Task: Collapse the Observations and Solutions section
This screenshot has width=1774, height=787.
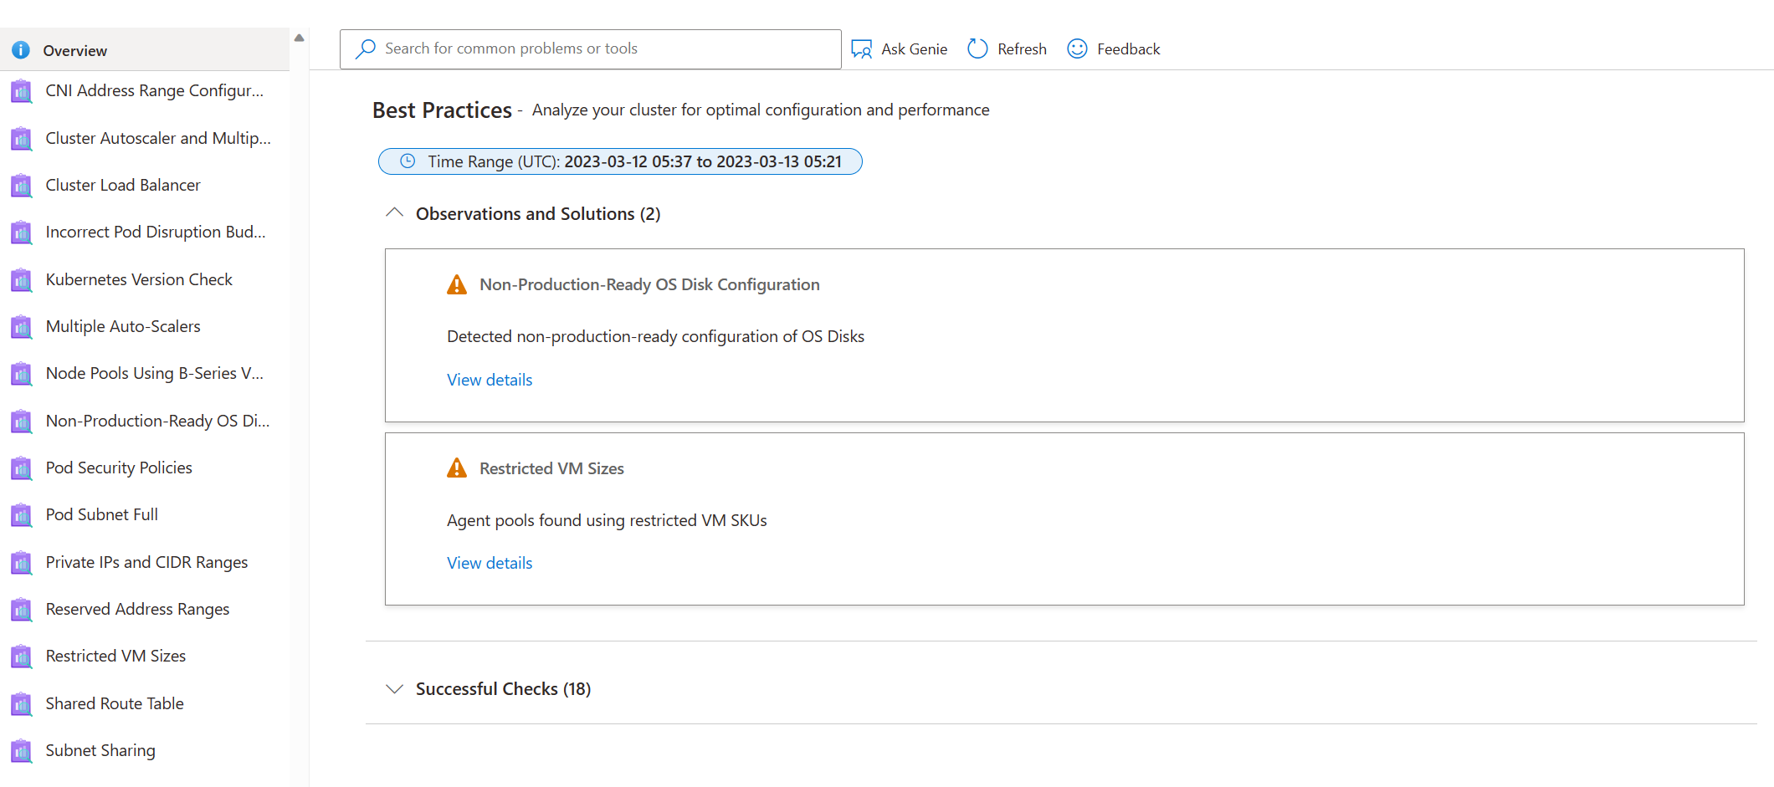Action: [394, 213]
